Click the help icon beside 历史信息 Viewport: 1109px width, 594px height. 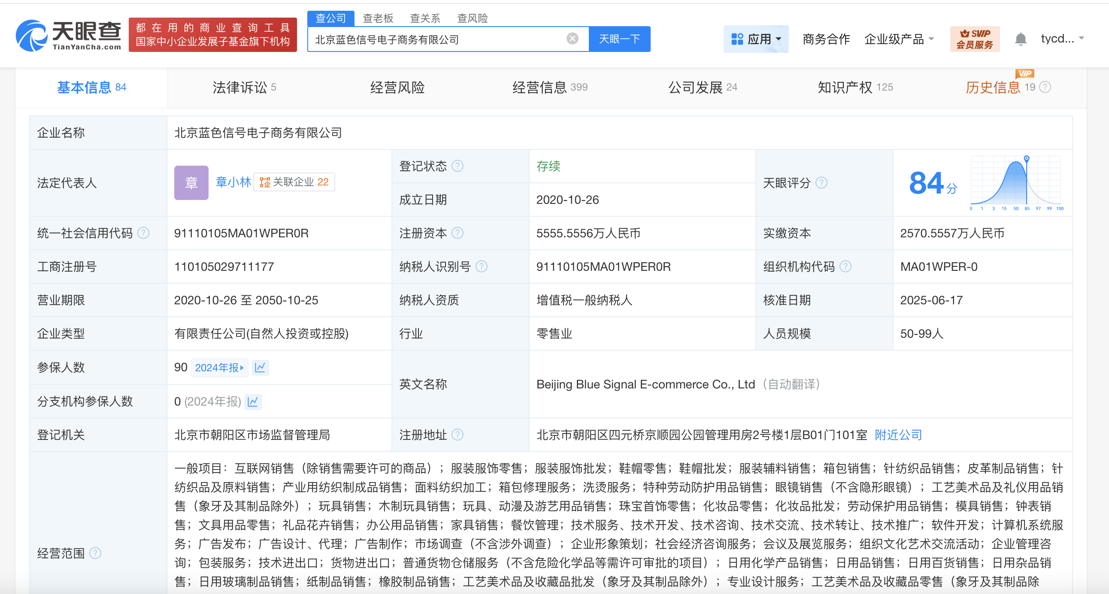[1045, 88]
